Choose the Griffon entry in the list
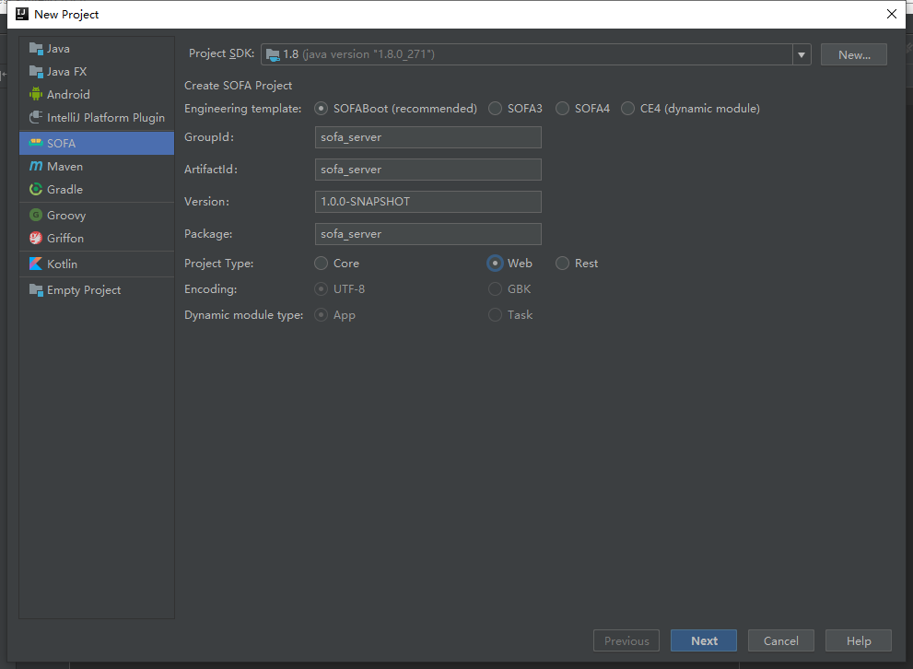 (x=97, y=238)
